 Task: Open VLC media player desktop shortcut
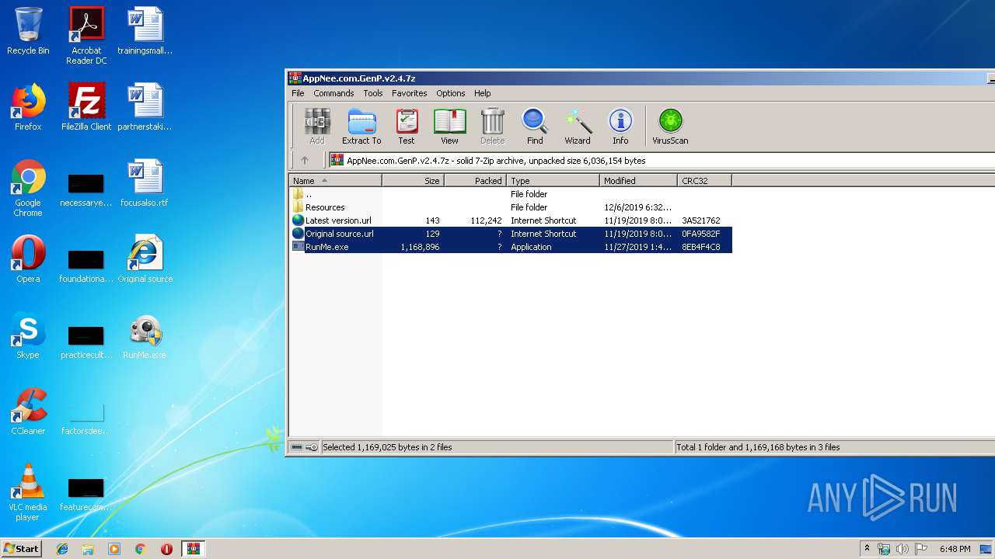[28, 492]
